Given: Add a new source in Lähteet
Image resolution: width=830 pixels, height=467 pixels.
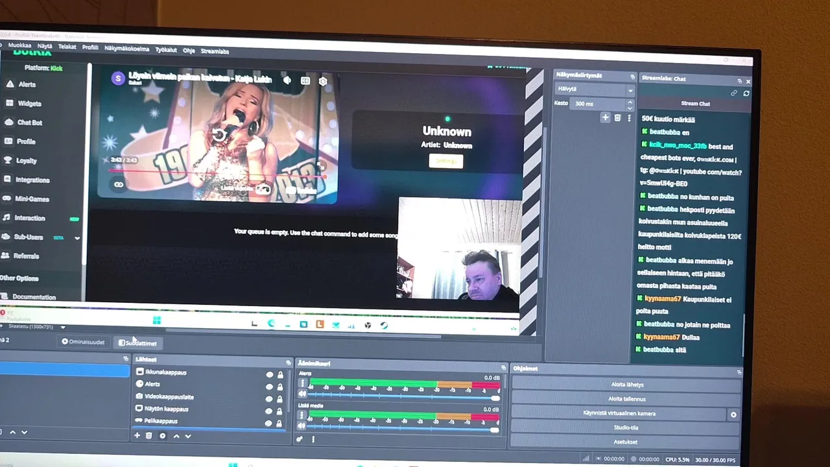Looking at the screenshot, I should coord(137,436).
